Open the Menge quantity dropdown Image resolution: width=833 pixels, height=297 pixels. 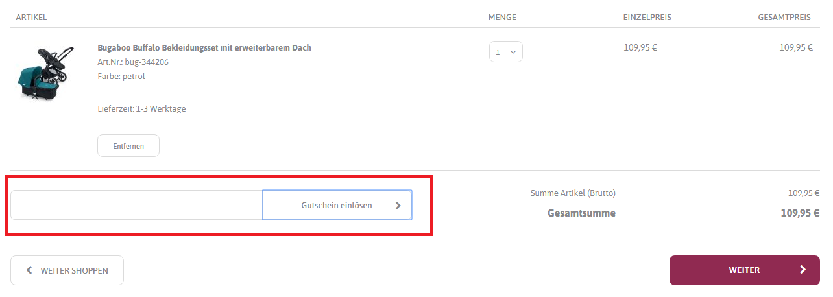(505, 52)
